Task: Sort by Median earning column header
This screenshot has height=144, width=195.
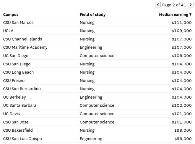Action: tap(174, 15)
